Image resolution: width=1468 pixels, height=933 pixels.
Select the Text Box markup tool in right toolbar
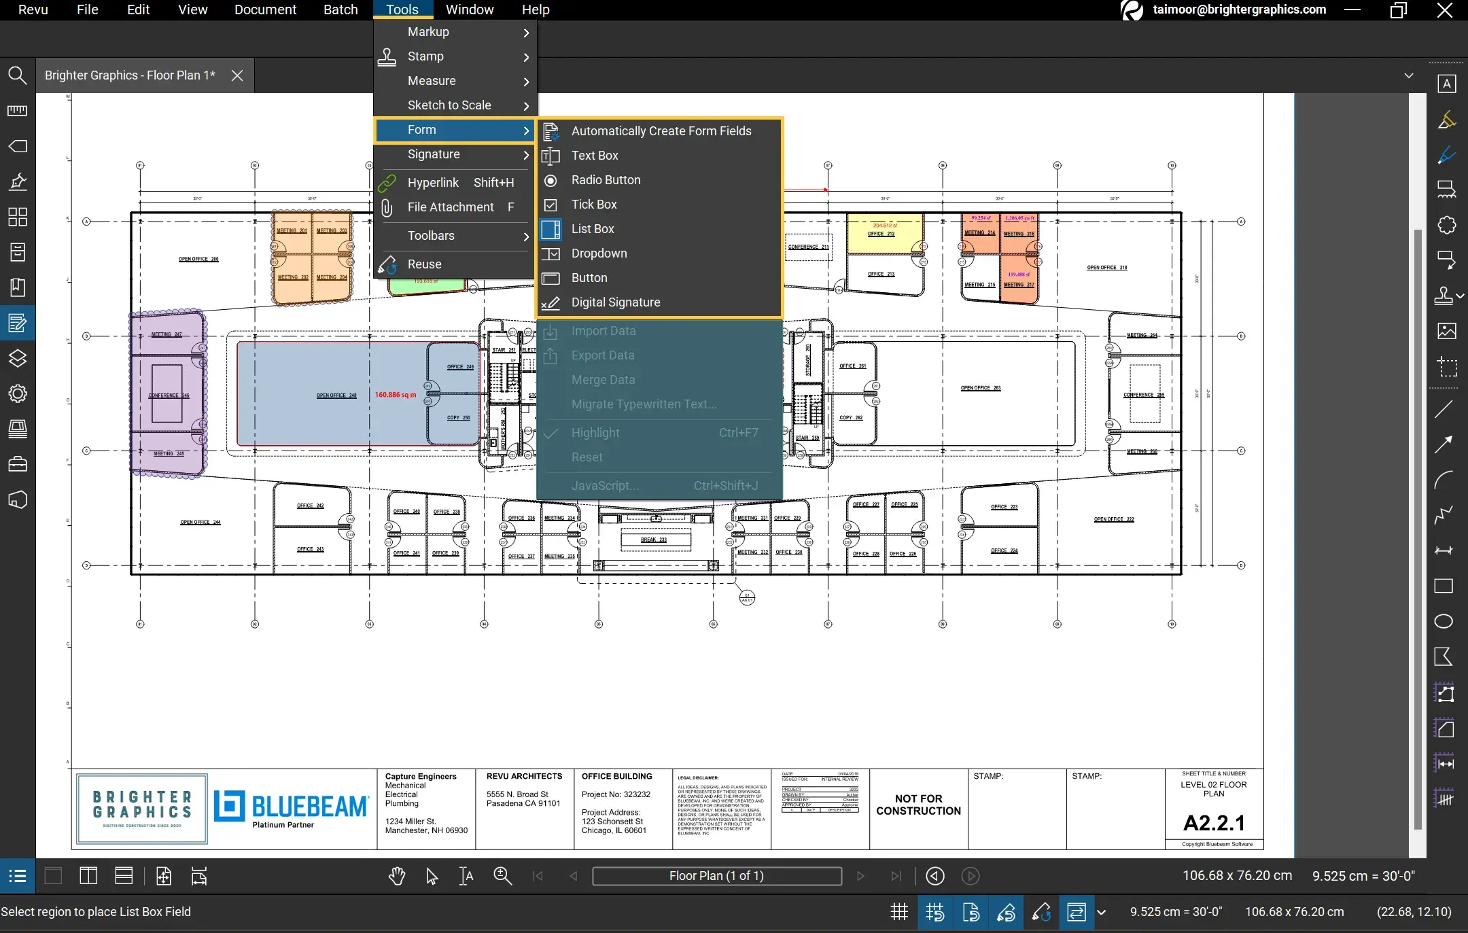[x=1446, y=84]
